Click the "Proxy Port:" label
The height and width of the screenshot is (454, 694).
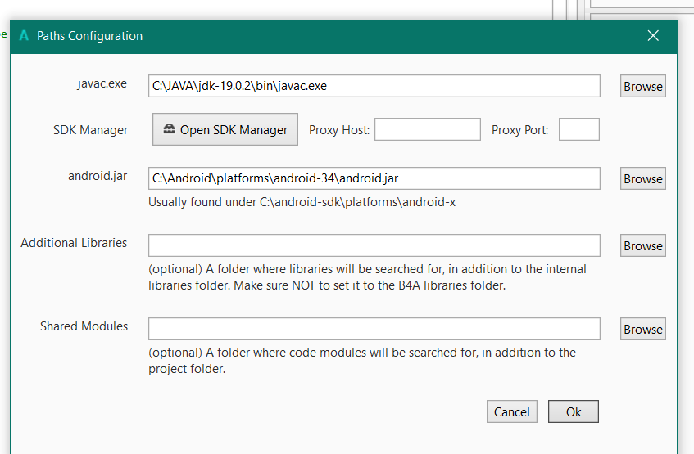click(x=520, y=129)
